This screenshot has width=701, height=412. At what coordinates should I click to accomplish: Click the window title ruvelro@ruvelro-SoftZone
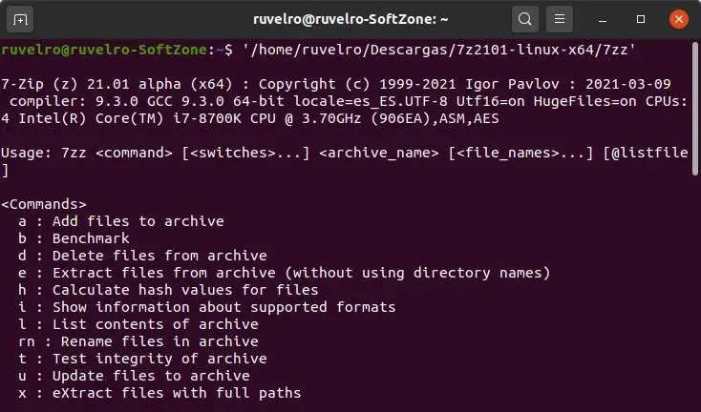tap(350, 20)
